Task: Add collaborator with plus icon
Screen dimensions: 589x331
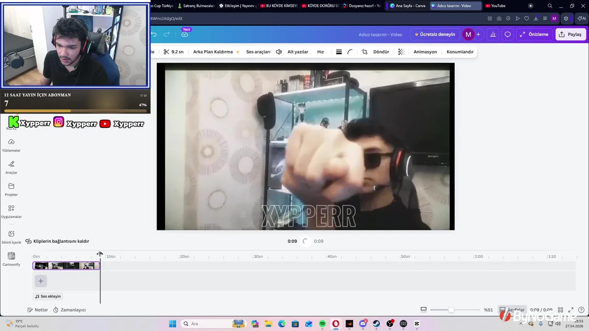Action: 478,34
